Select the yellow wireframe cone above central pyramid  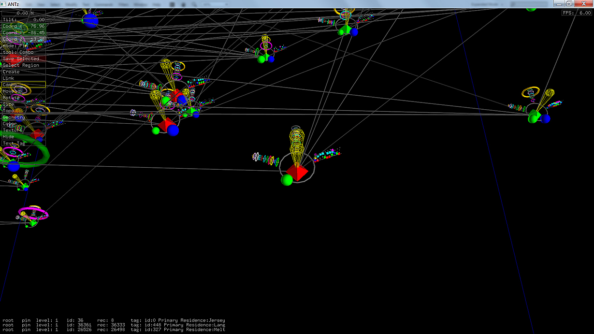click(x=296, y=142)
